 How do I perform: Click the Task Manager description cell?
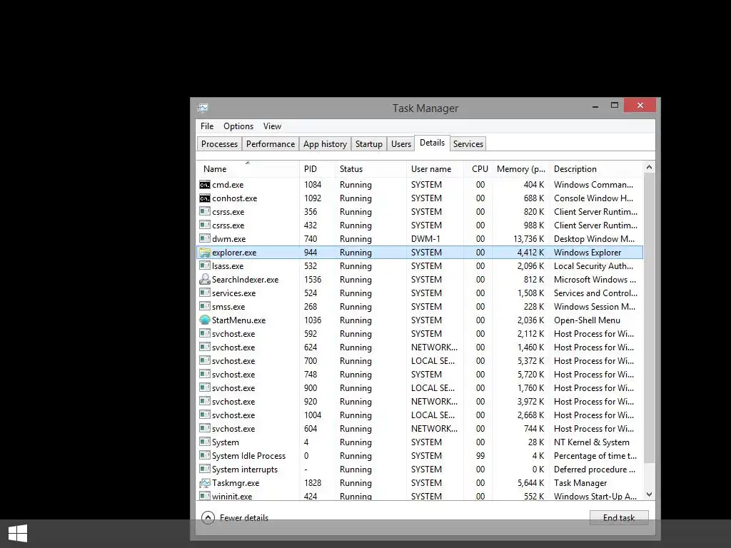pos(580,483)
